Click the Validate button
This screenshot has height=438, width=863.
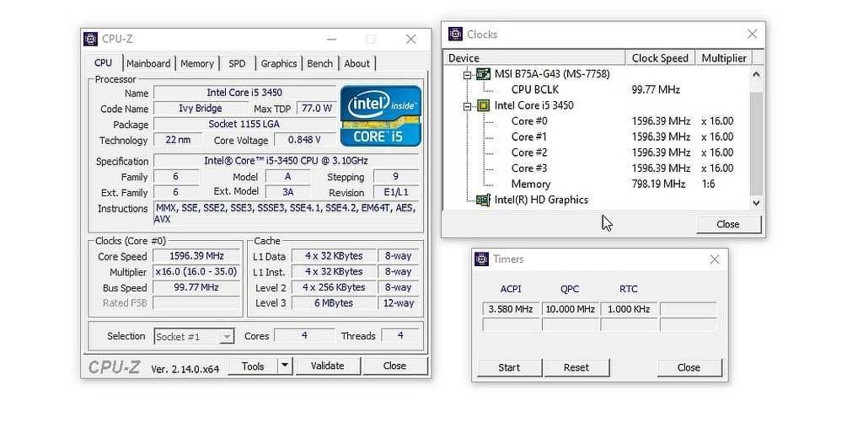pos(328,366)
